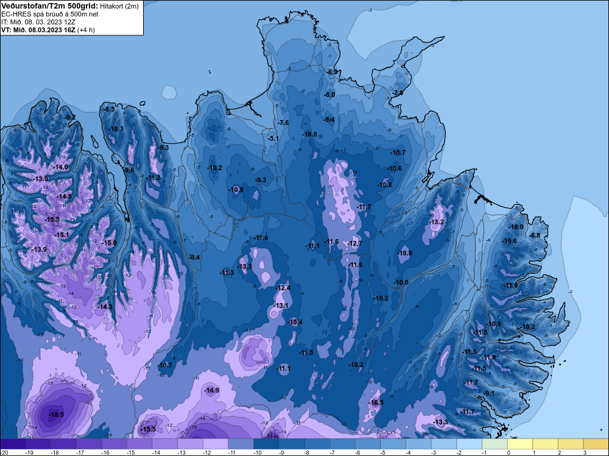Click the -8.0 temperature value on the map

329,94
